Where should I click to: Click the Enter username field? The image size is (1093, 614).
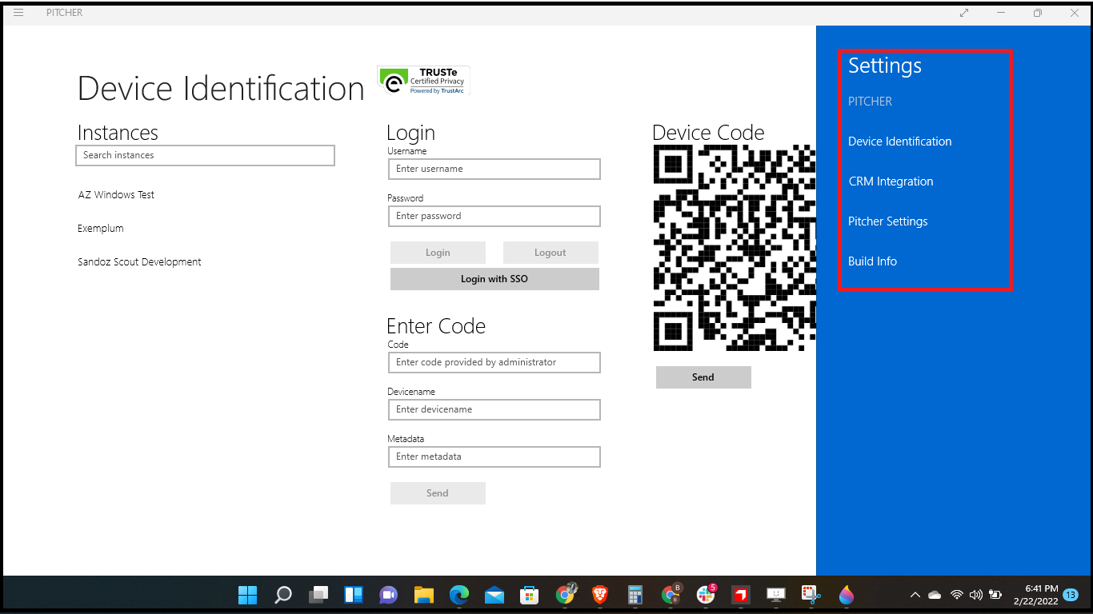point(494,169)
